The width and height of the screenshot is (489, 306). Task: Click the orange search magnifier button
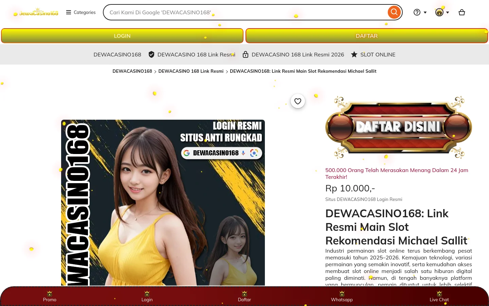click(394, 12)
